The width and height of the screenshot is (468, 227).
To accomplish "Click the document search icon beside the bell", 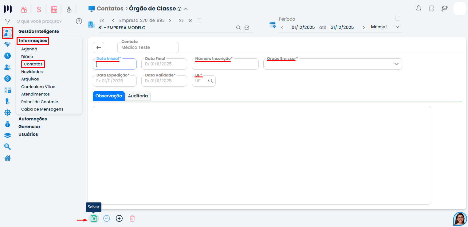I will (432, 8).
